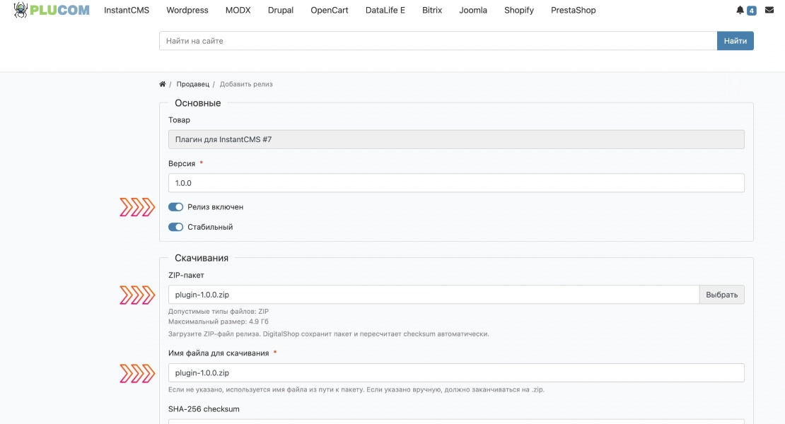The image size is (785, 424).
Task: Click the disabled 'Товар' field
Action: coord(456,139)
